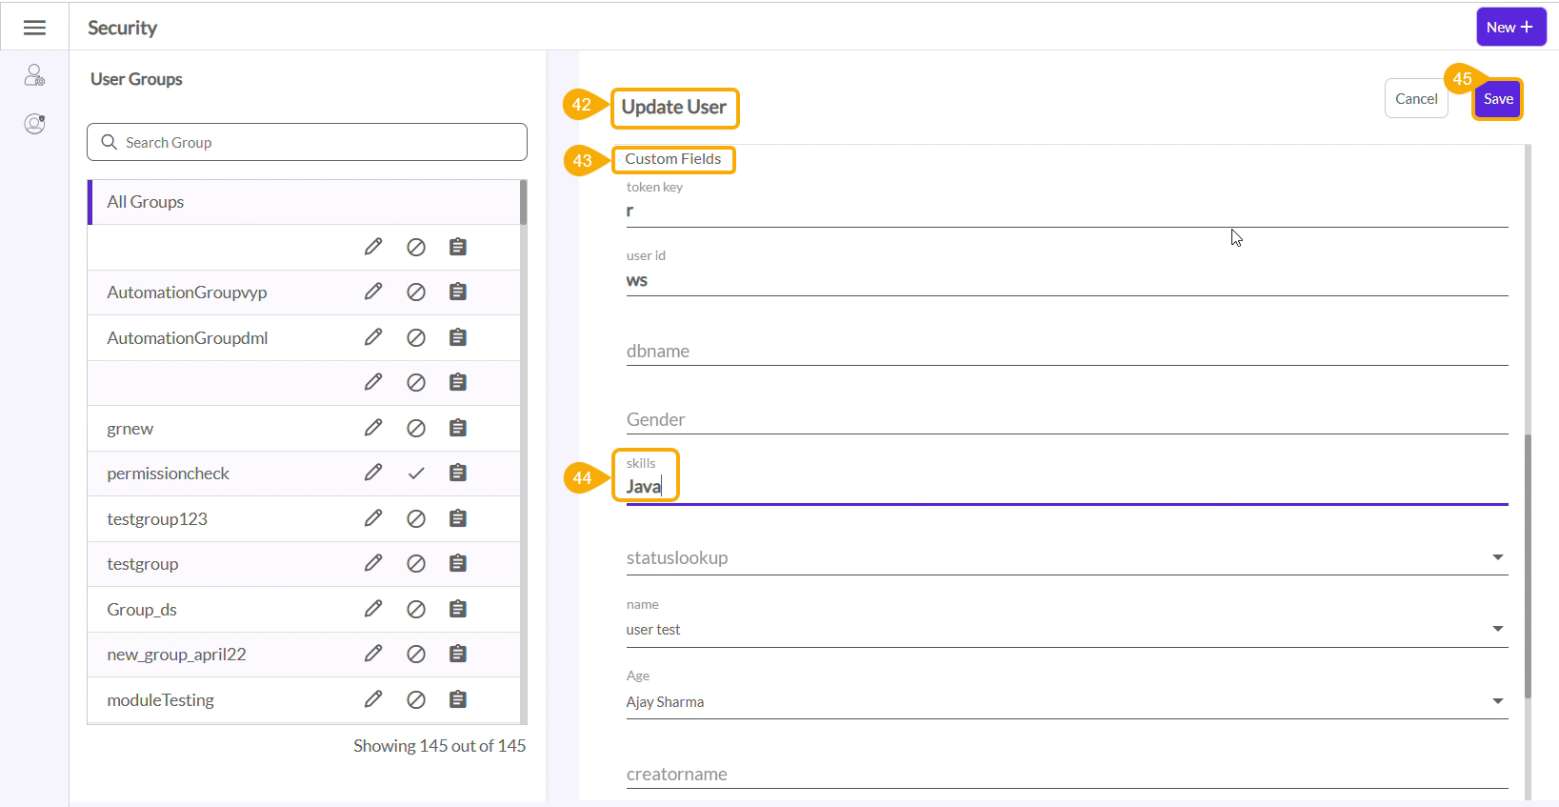The height and width of the screenshot is (807, 1559).
Task: Click the Search Group input field
Action: coord(307,142)
